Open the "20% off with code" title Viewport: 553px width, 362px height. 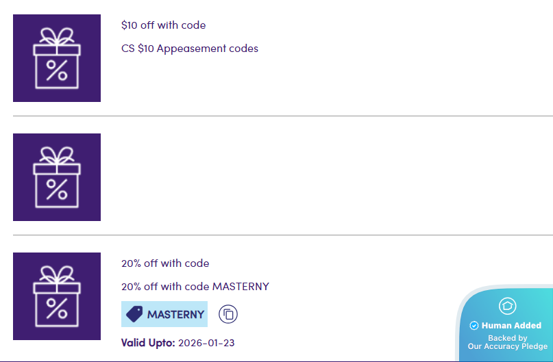165,263
